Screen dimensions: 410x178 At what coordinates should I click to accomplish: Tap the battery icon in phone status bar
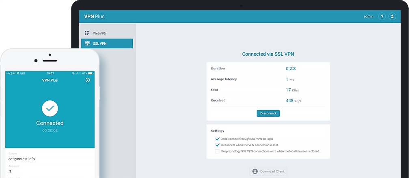pyautogui.click(x=91, y=73)
